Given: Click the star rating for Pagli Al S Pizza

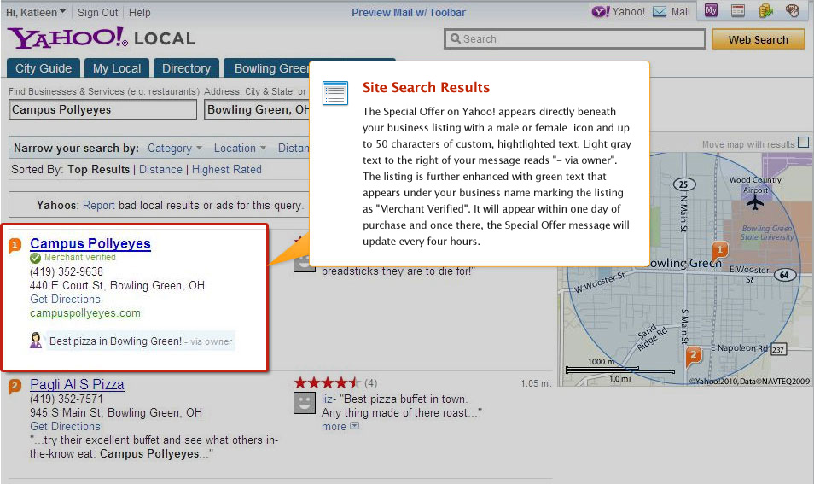Looking at the screenshot, I should (327, 383).
